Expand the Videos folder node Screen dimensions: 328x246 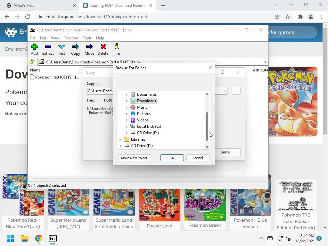[126, 120]
